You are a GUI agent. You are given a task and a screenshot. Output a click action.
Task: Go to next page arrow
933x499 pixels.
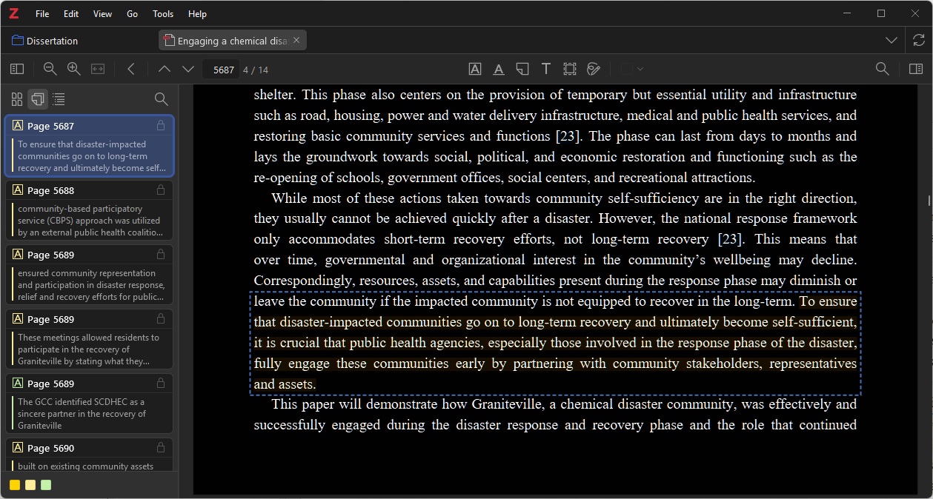tap(188, 69)
